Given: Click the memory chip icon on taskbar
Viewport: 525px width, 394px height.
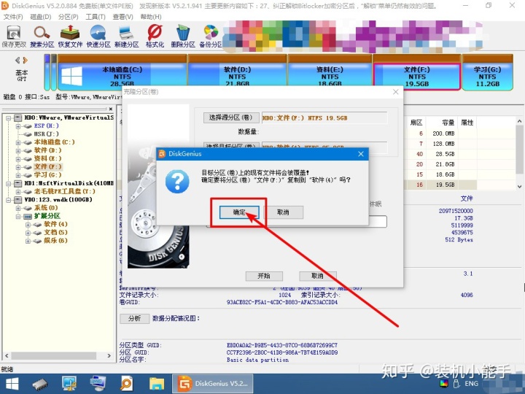Looking at the screenshot, I should click(x=40, y=384).
